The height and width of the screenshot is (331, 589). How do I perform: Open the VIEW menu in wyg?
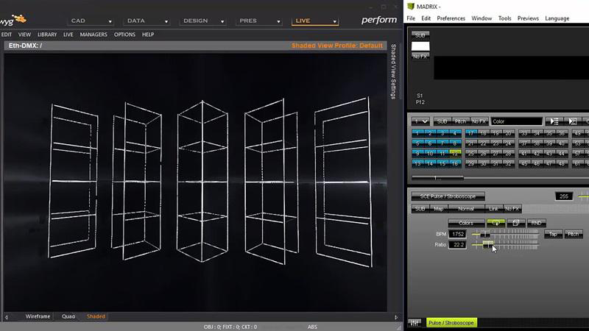point(24,35)
